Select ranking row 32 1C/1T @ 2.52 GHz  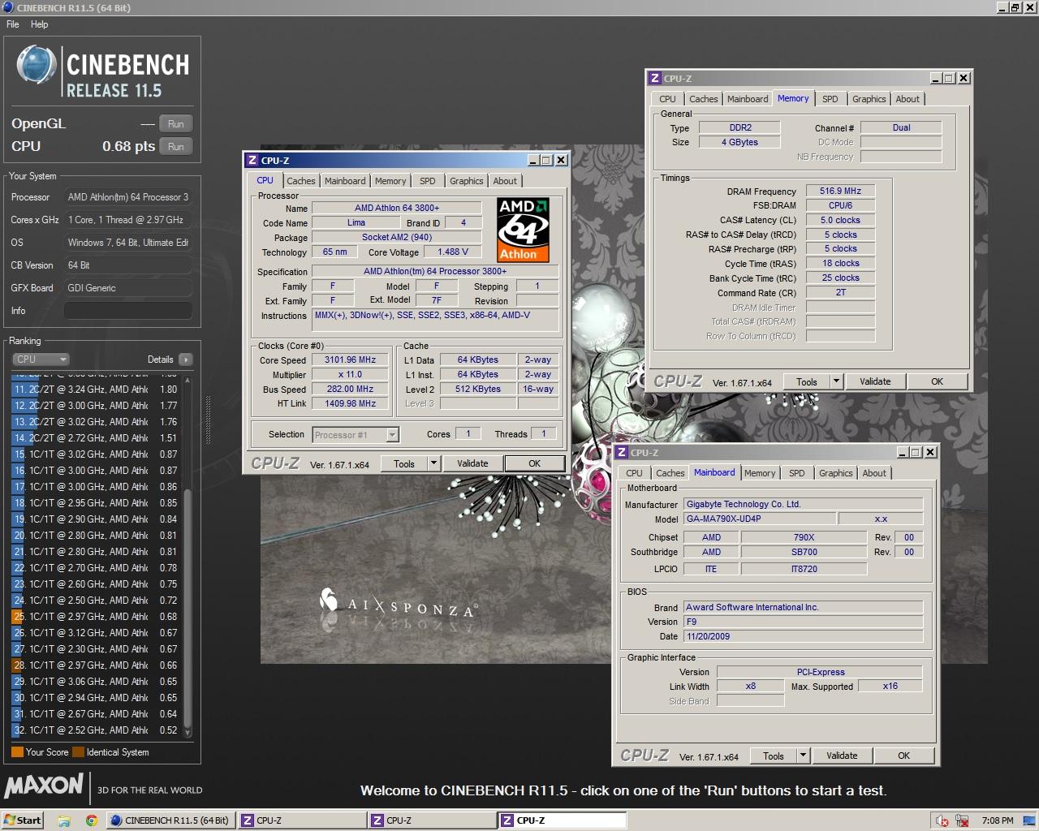96,730
